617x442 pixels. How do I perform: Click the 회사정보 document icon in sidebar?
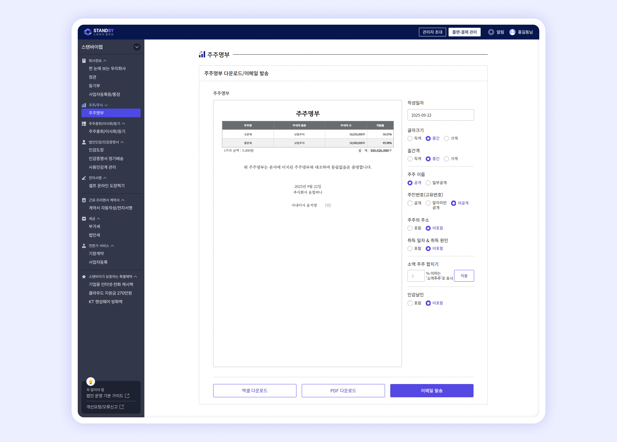coord(84,61)
